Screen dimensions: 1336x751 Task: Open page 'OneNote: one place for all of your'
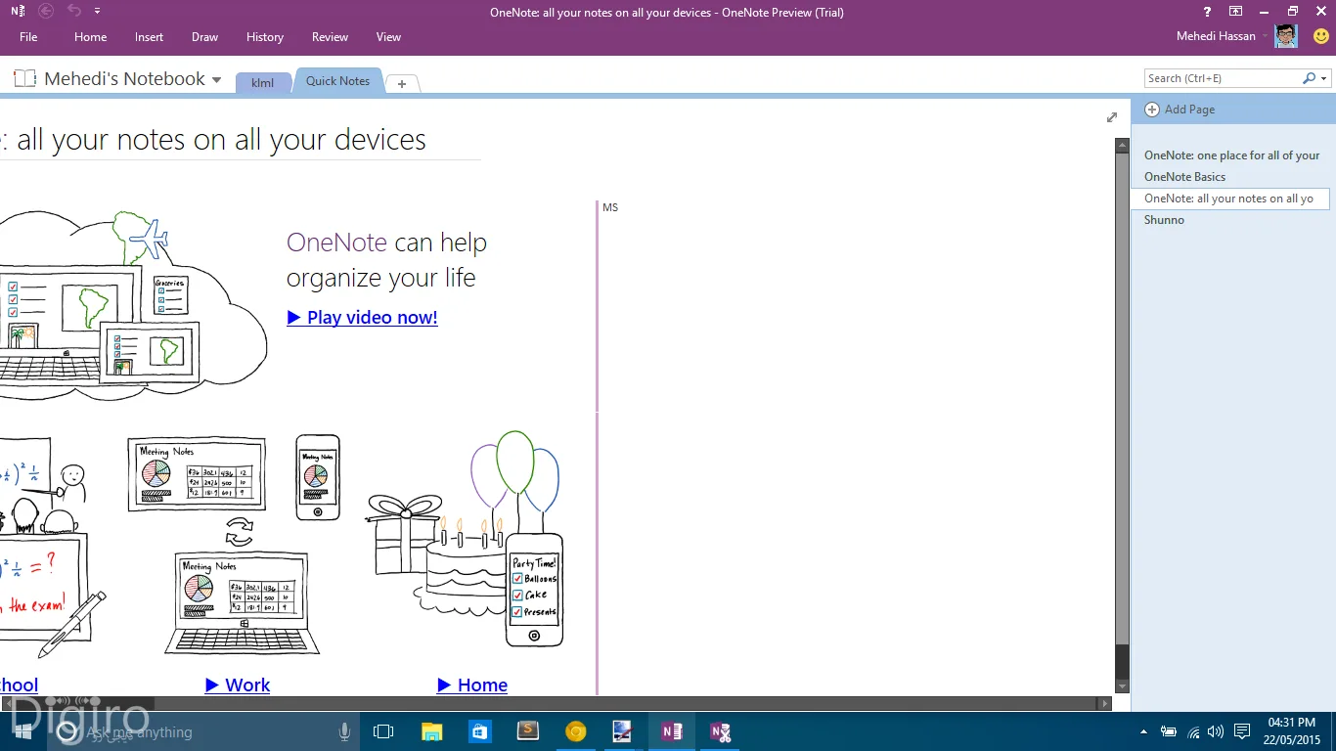point(1231,155)
